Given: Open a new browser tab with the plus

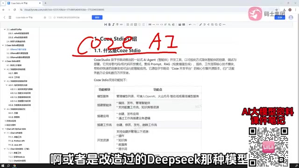Looking at the screenshot, I should 45,3.
